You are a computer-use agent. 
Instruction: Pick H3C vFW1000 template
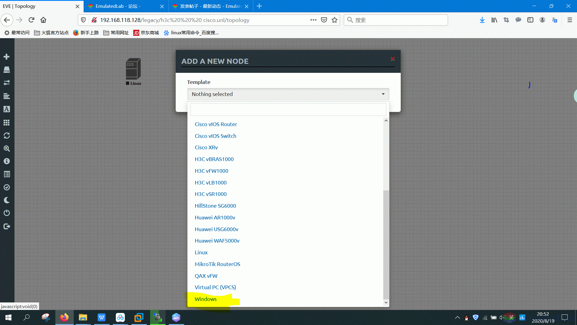click(x=211, y=171)
